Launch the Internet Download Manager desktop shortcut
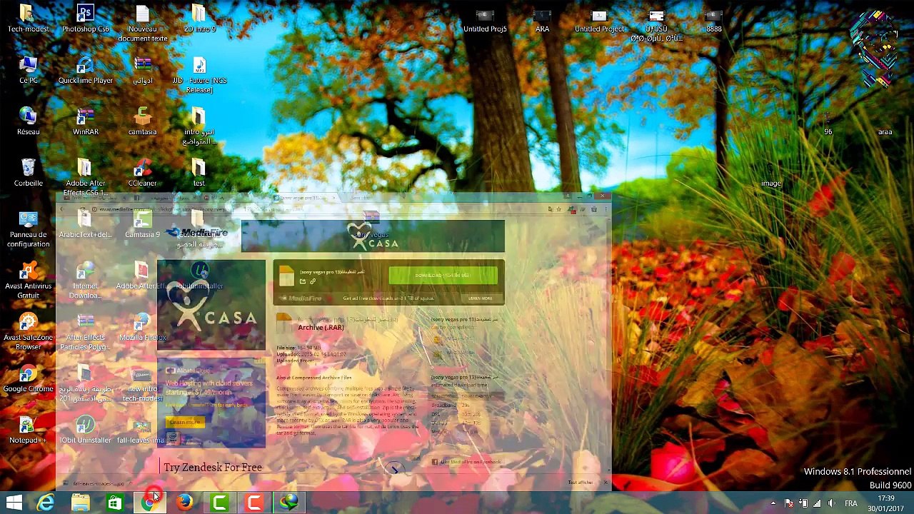 point(85,281)
